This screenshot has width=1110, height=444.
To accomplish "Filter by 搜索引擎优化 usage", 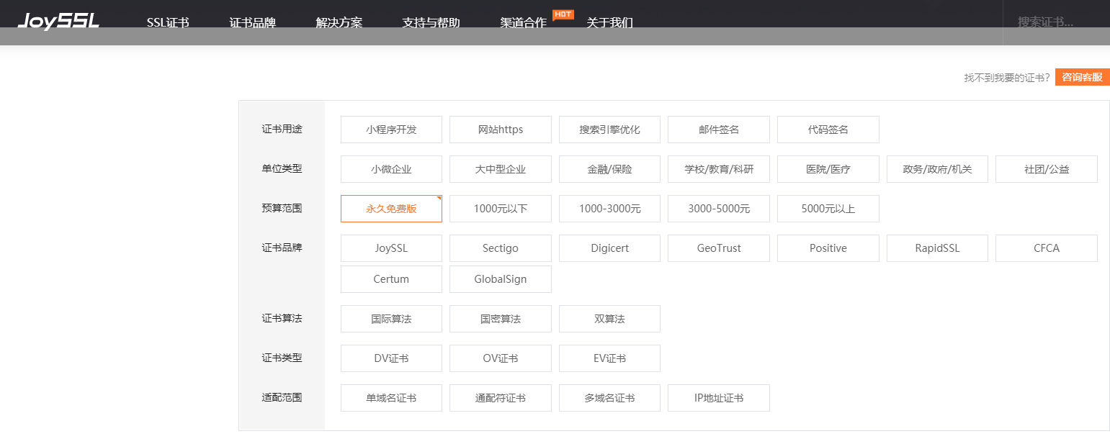I will (x=609, y=130).
